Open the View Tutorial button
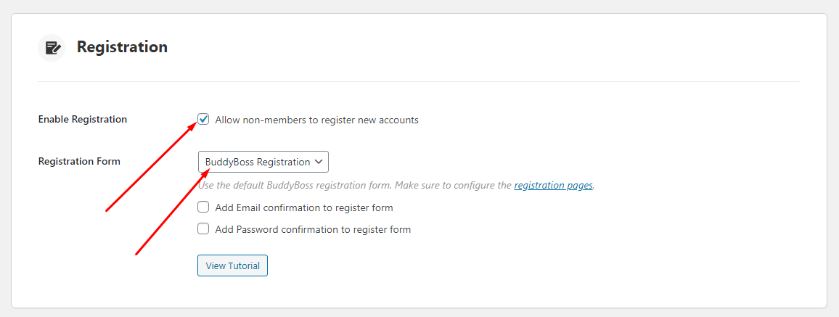The height and width of the screenshot is (317, 839). tap(233, 265)
